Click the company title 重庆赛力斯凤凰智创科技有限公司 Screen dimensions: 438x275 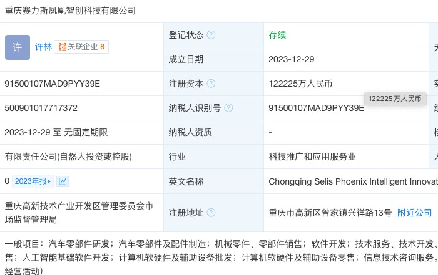point(69,11)
